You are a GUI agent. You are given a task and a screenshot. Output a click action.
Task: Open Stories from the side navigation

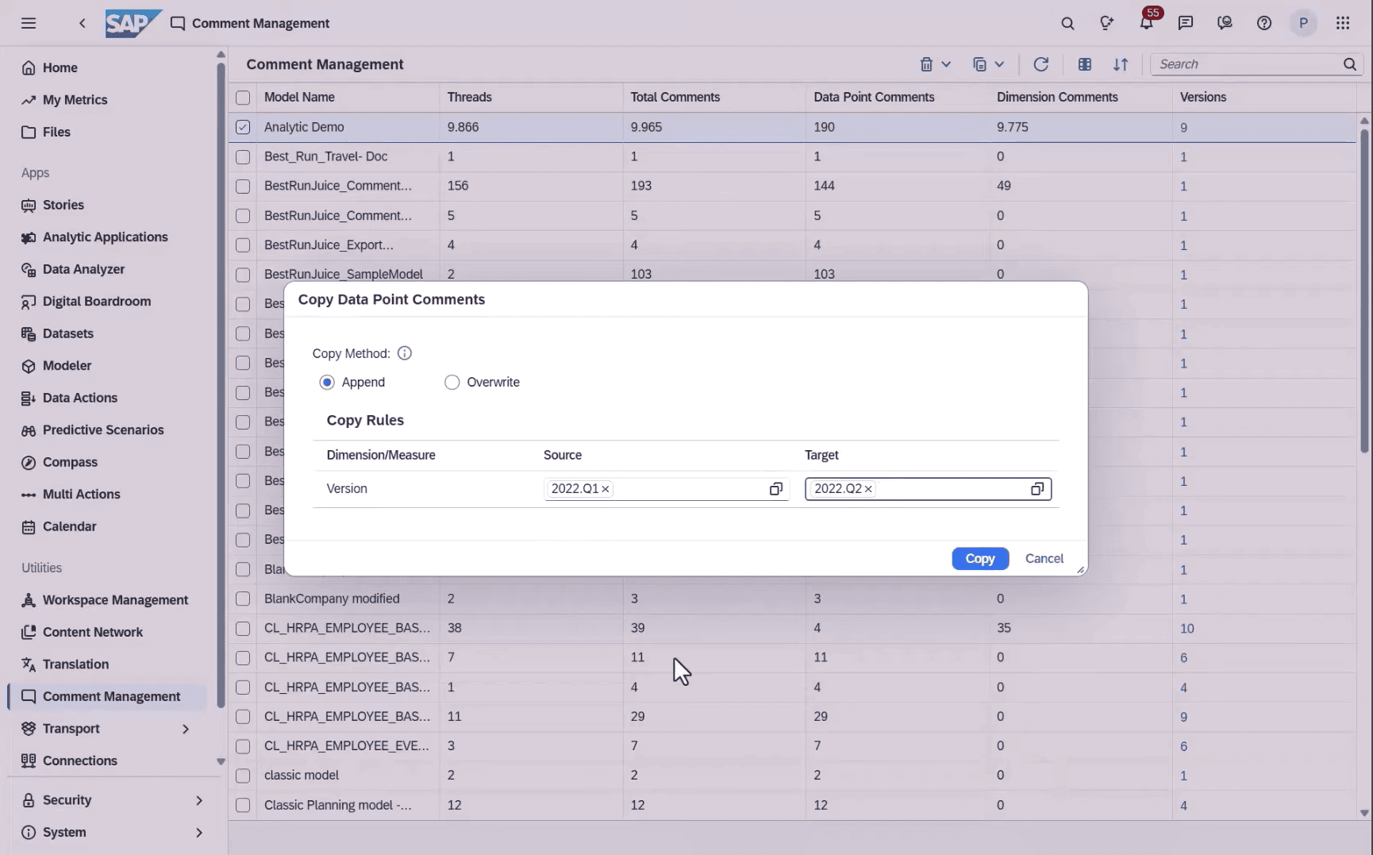[x=63, y=205]
